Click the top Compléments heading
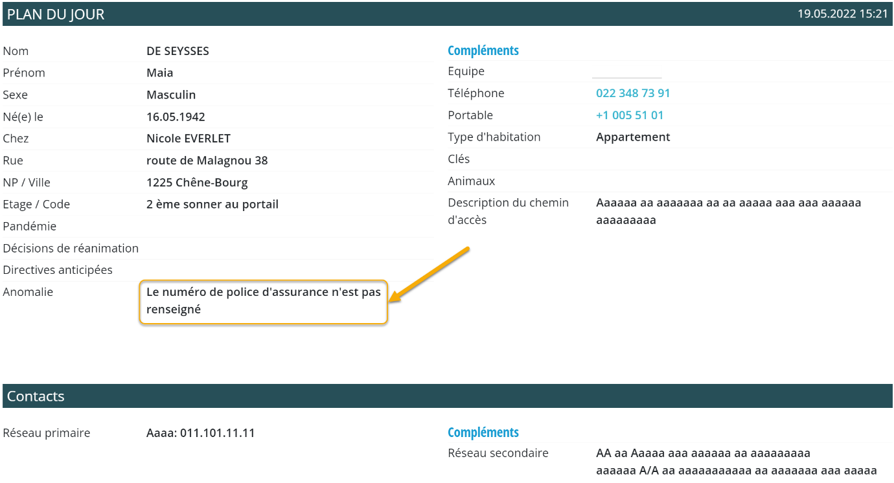894x483 pixels. pyautogui.click(x=483, y=51)
